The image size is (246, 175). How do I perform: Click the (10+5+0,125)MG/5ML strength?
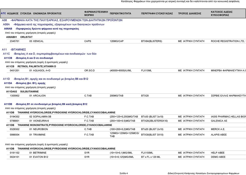[122, 157]
